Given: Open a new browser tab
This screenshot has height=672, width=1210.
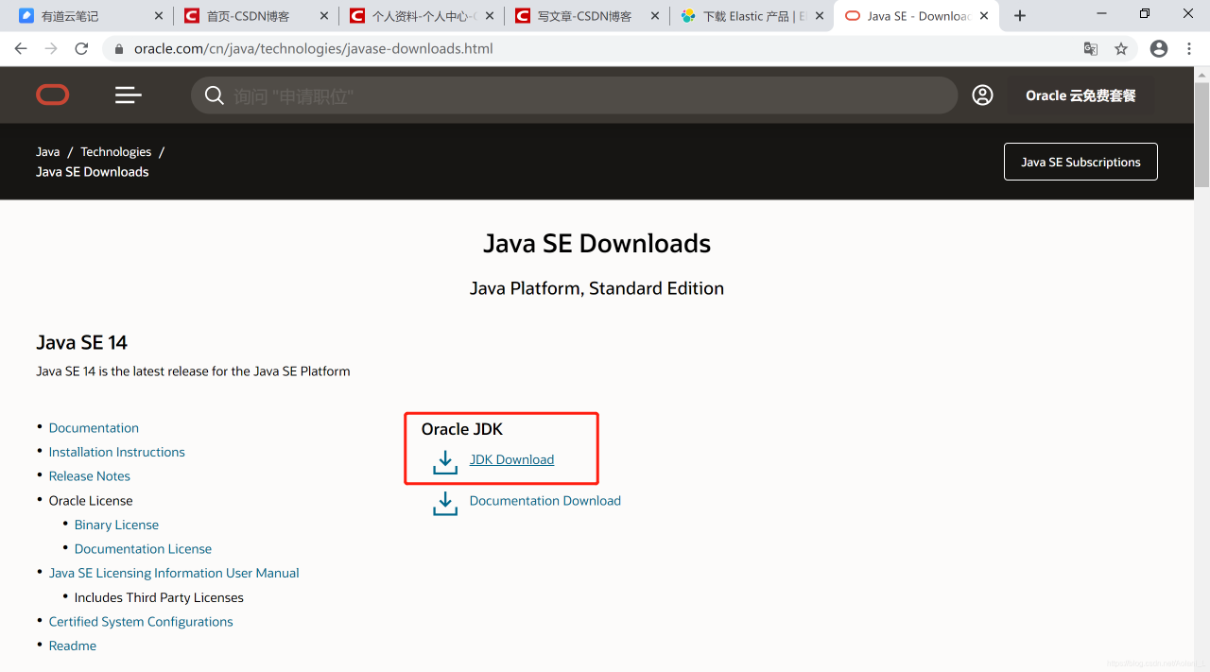Looking at the screenshot, I should [1020, 16].
